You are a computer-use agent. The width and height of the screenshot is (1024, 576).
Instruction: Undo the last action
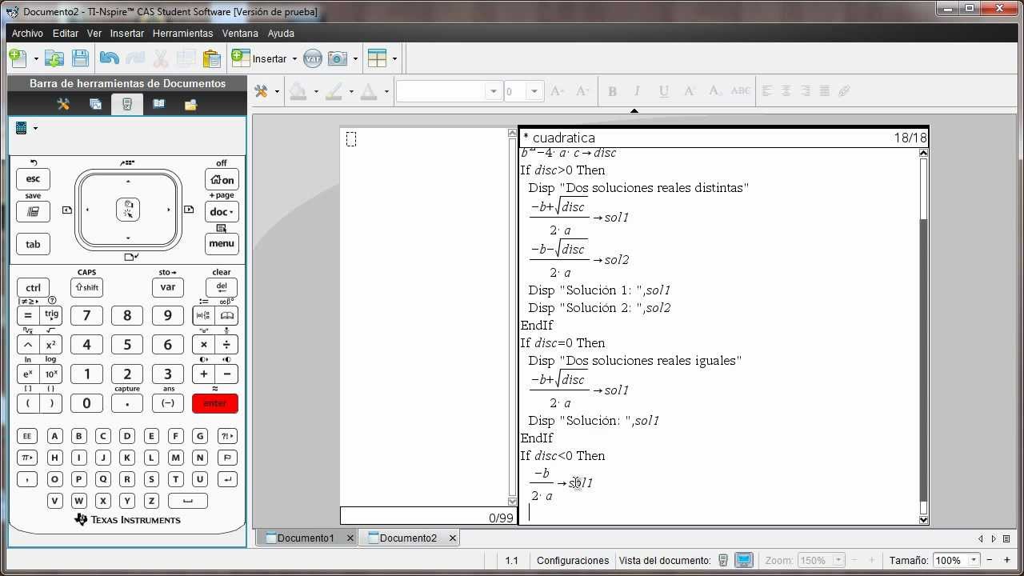(110, 58)
